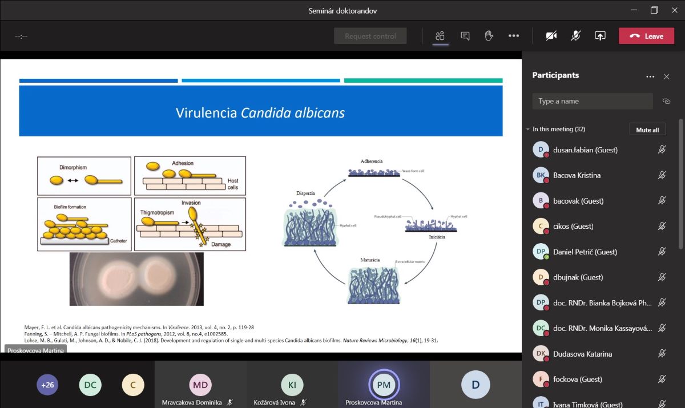Show the +26 additional participants
The height and width of the screenshot is (408, 685).
[x=47, y=385]
